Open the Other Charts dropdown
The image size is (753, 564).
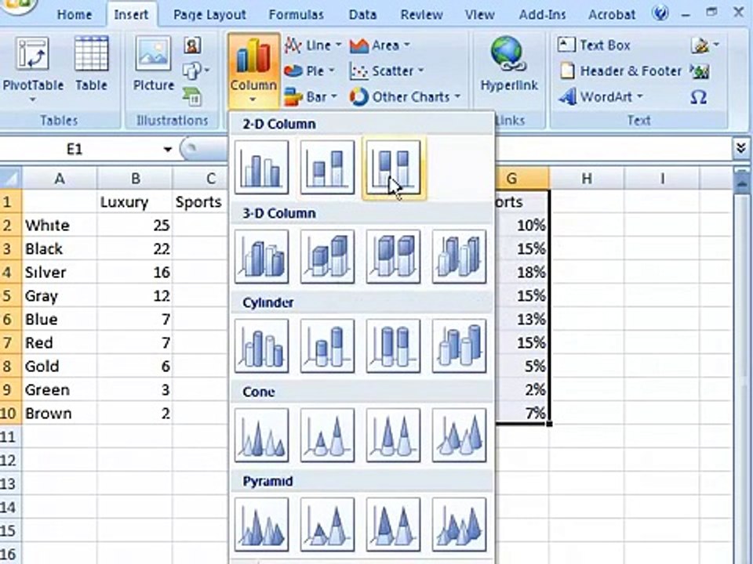pyautogui.click(x=405, y=97)
